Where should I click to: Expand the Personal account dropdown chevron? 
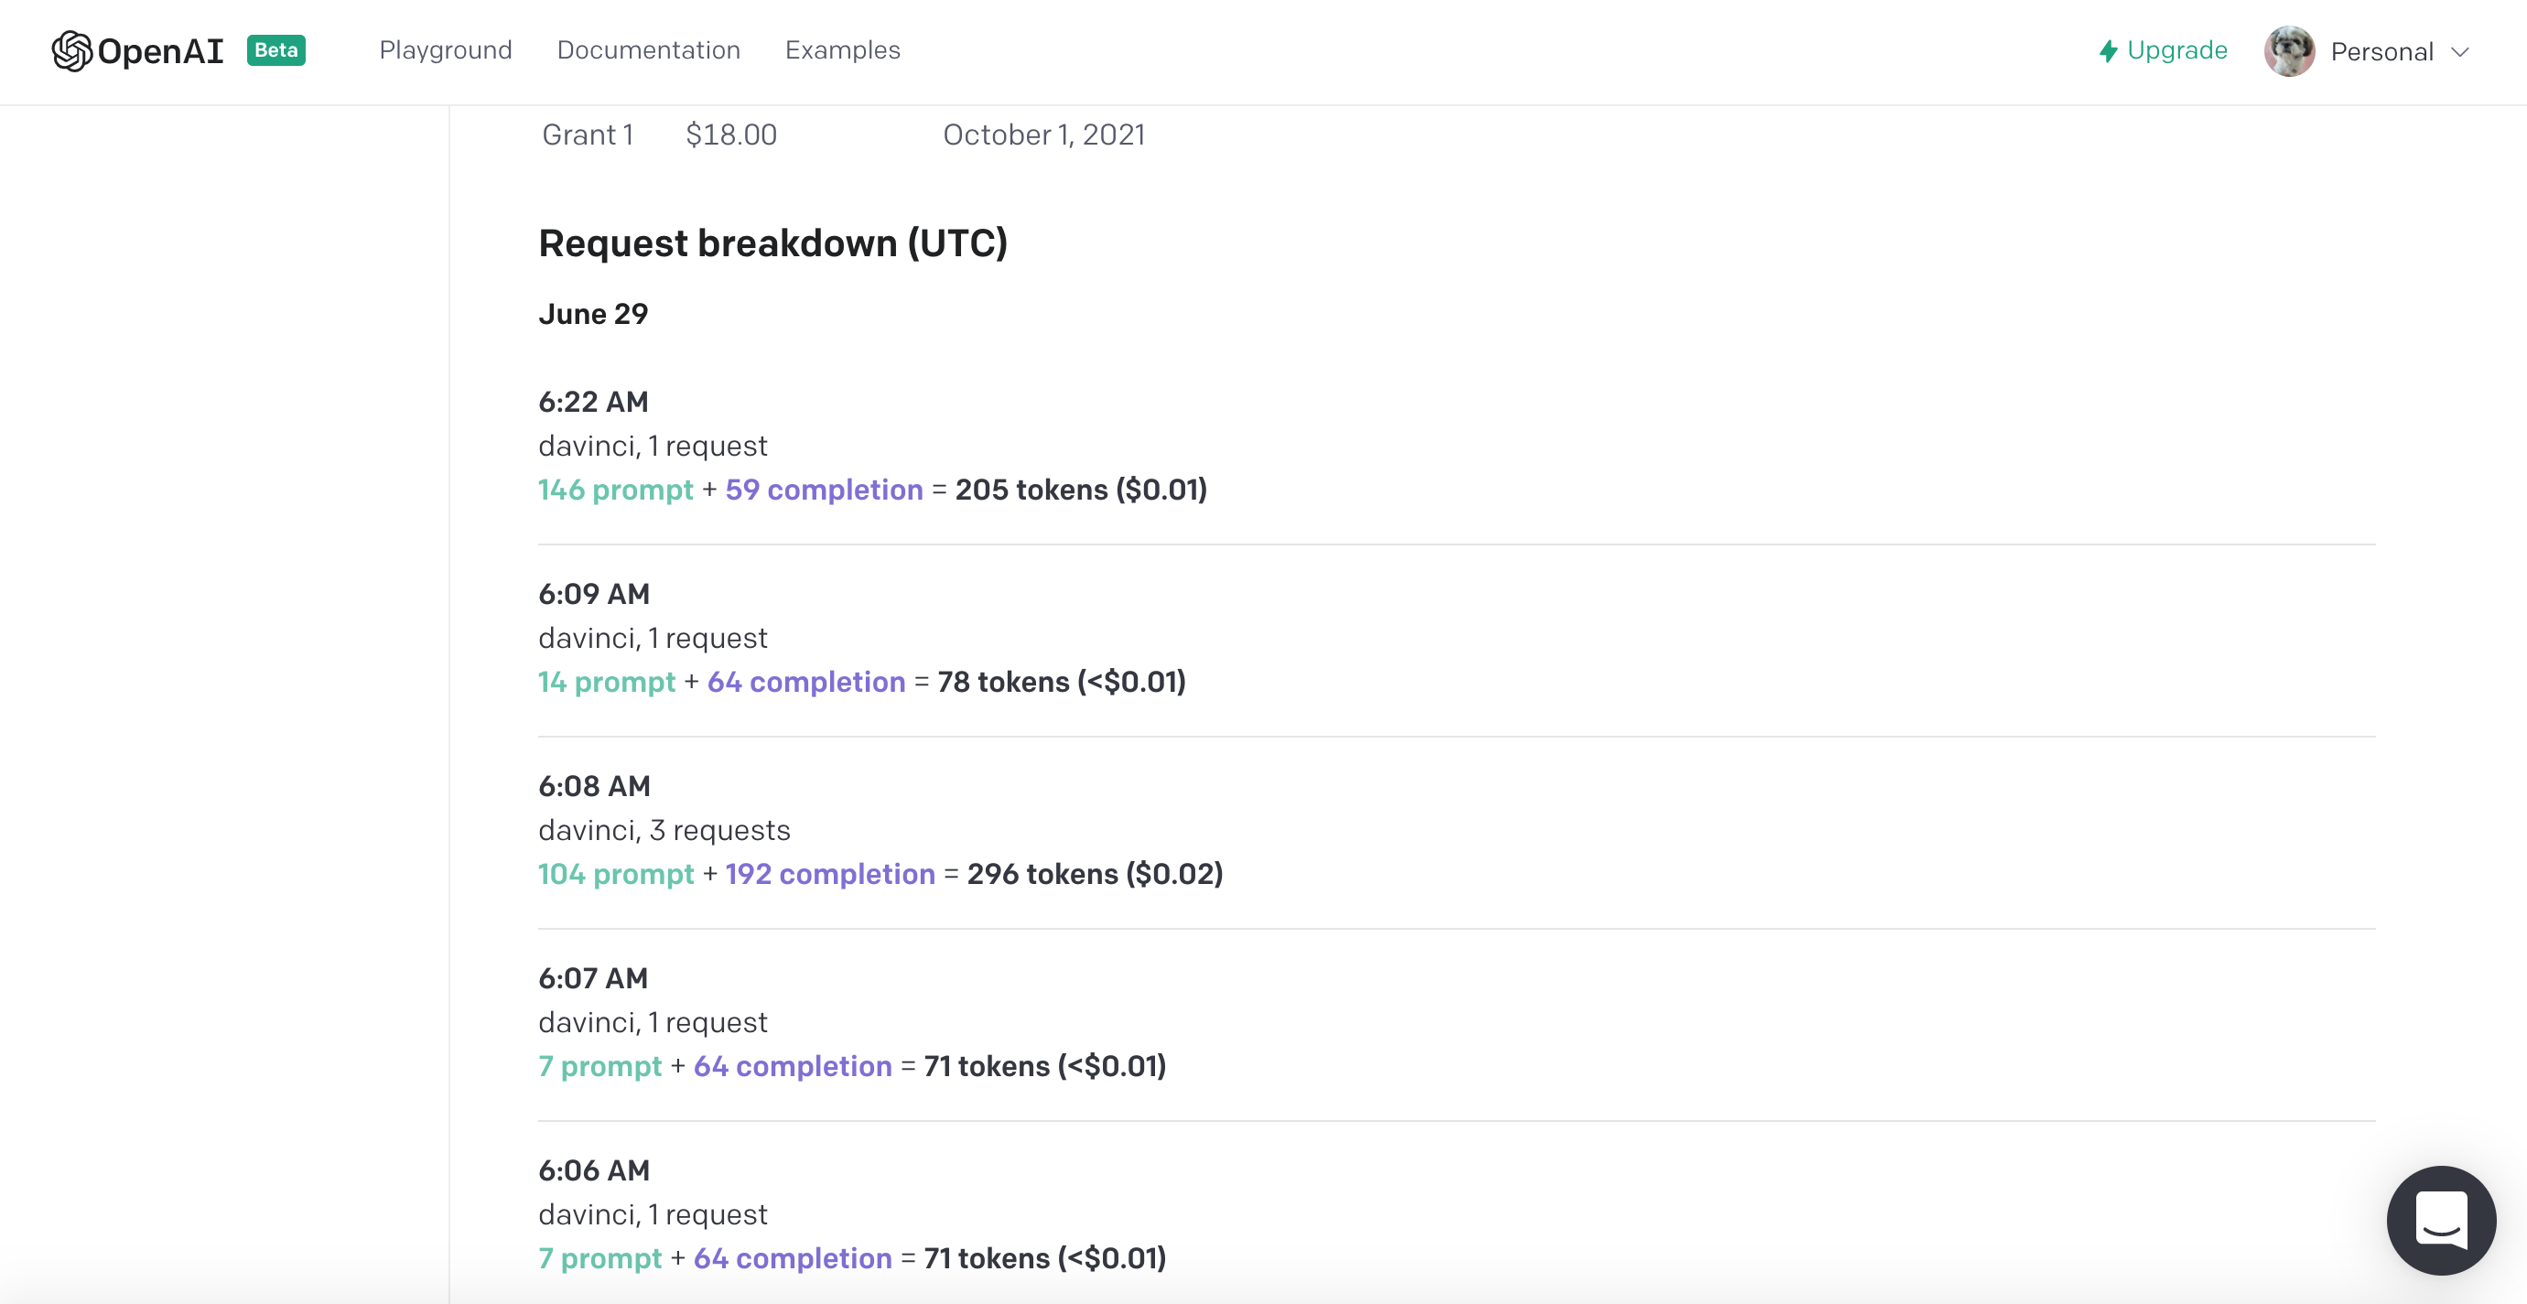point(2459,52)
